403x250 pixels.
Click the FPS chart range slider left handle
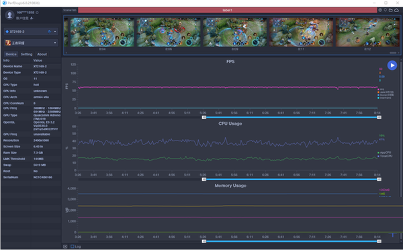204,118
